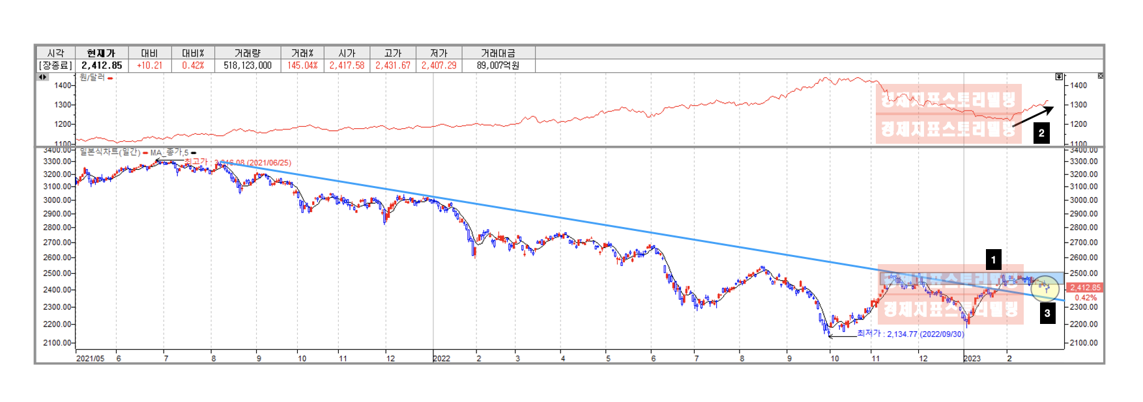The image size is (1143, 402).
Task: Select the 0.42% change cell in table
Action: click(x=193, y=66)
